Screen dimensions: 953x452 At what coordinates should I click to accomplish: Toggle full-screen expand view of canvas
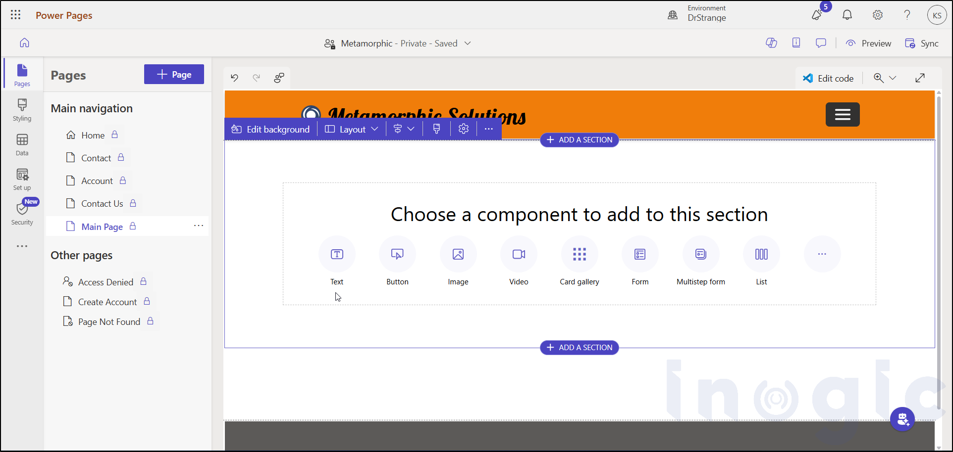[920, 78]
